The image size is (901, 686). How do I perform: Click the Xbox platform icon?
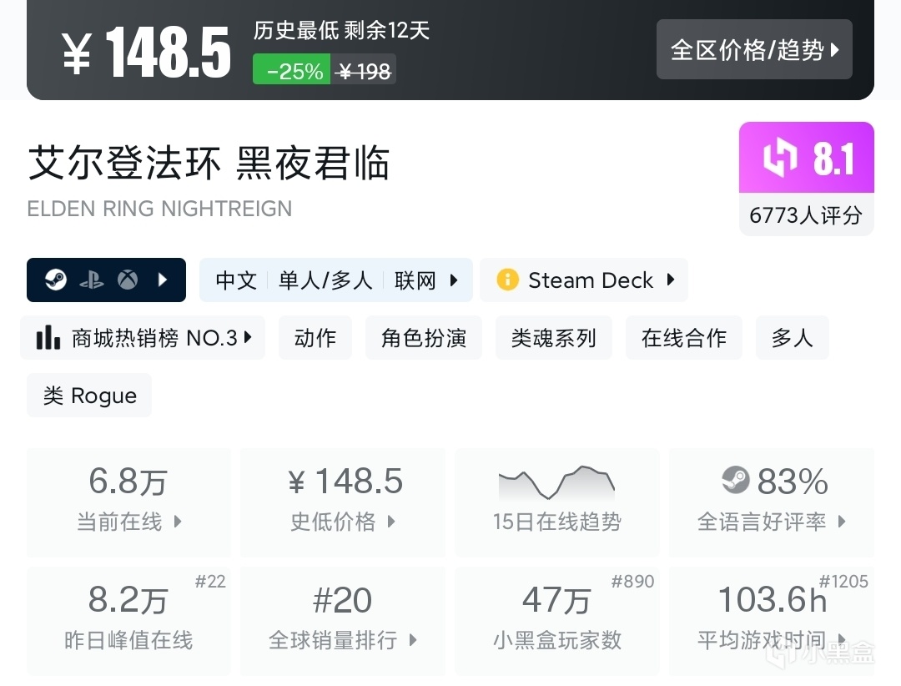pos(128,280)
